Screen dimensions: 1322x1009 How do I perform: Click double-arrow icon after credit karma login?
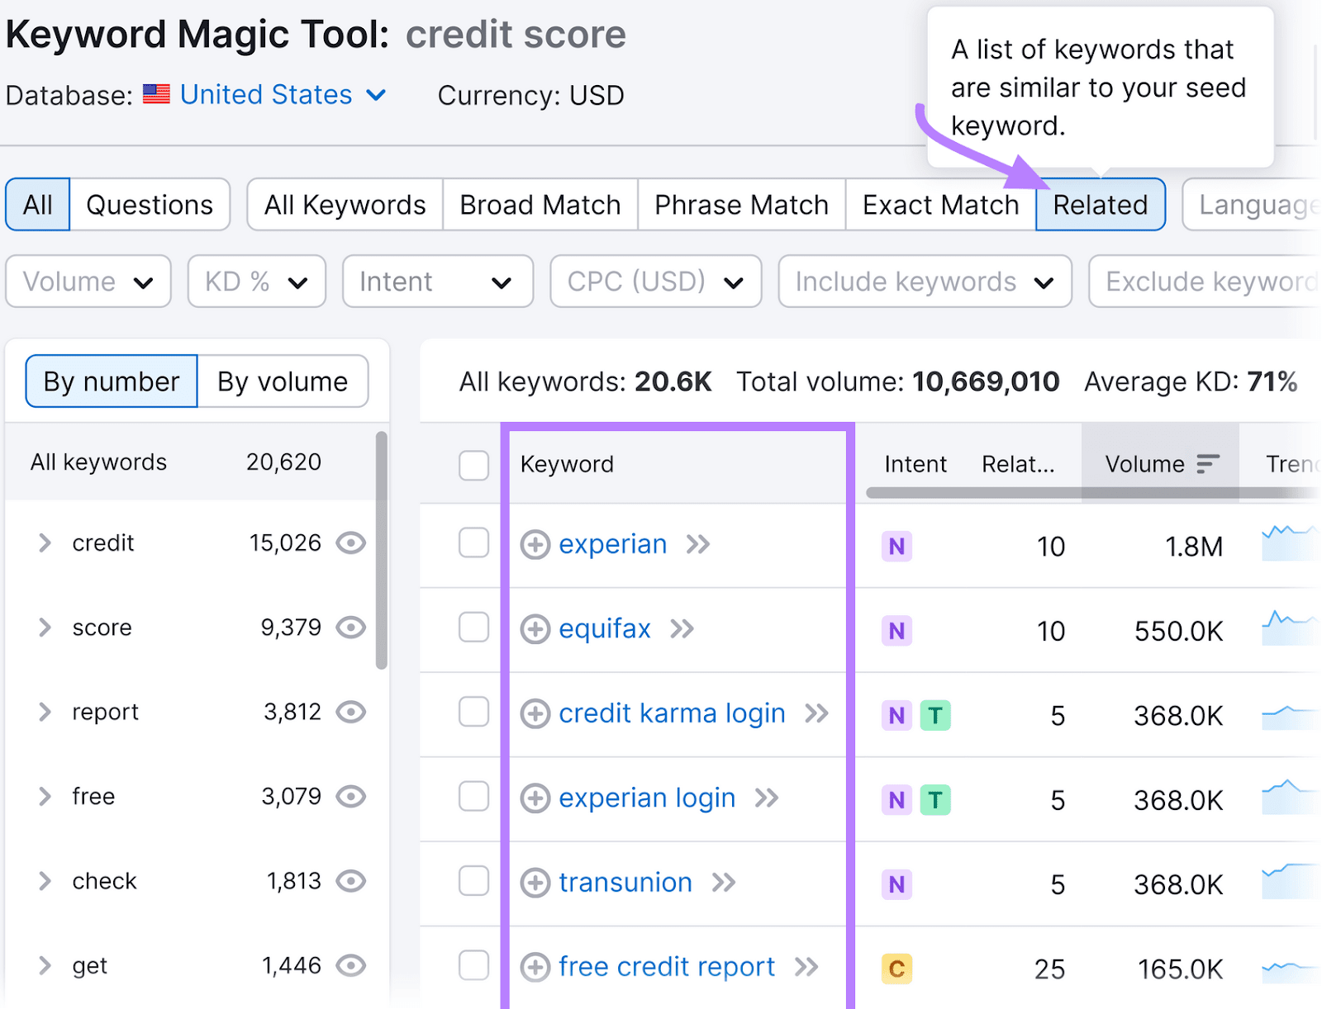click(817, 713)
